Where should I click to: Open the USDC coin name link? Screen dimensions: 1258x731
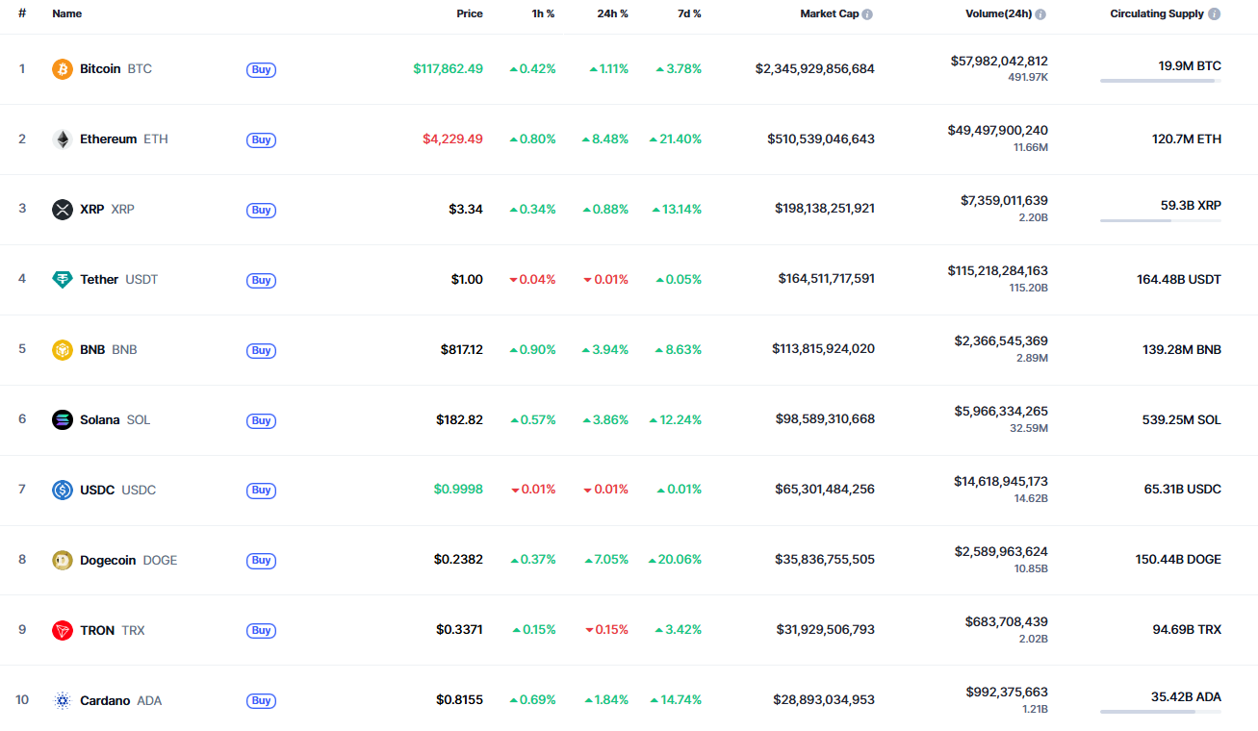(97, 490)
